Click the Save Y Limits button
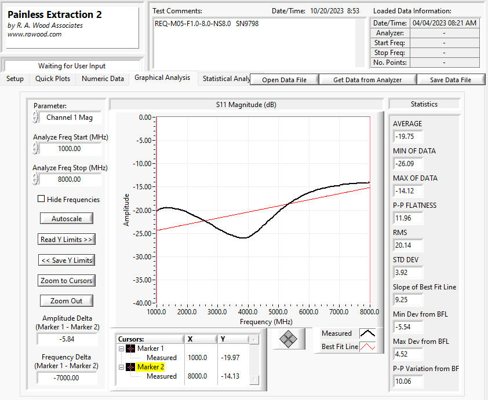 pos(67,260)
